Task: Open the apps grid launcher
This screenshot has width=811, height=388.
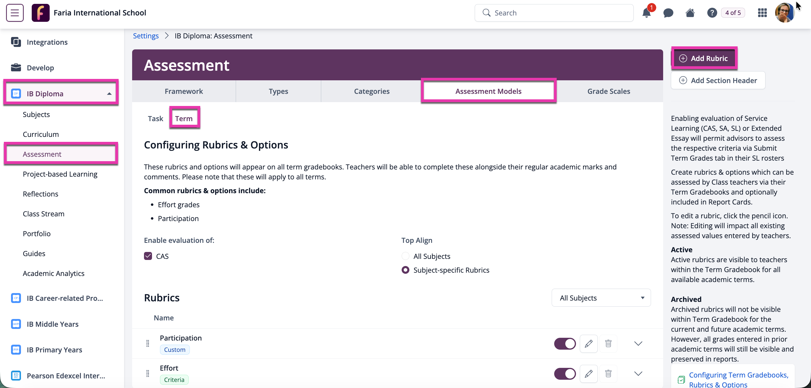Action: [762, 13]
